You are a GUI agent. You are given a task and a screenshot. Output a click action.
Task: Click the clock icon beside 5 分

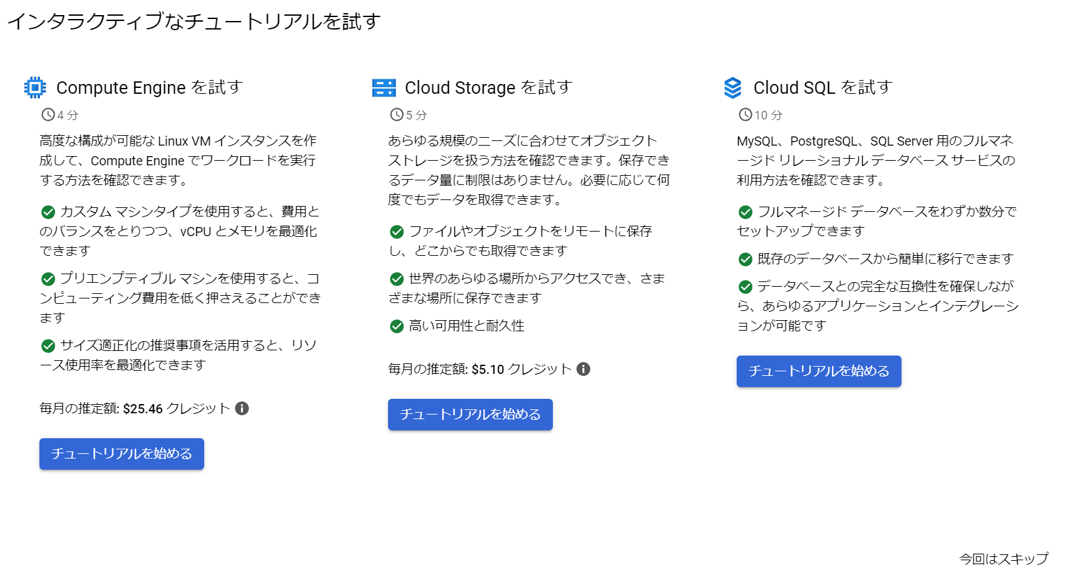(397, 115)
